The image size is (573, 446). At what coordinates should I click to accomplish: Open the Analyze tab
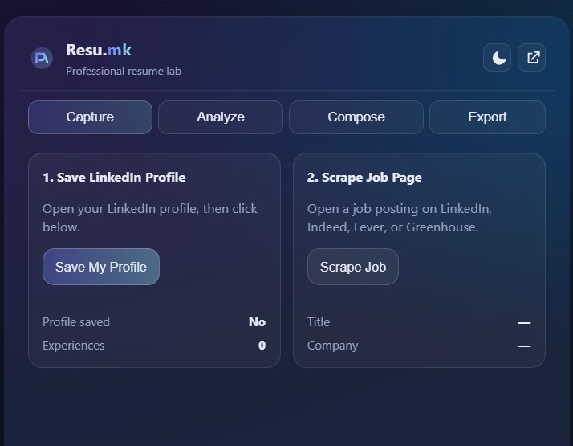[221, 117]
